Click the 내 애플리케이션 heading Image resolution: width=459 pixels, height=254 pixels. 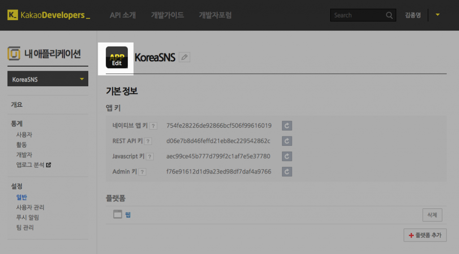[52, 54]
